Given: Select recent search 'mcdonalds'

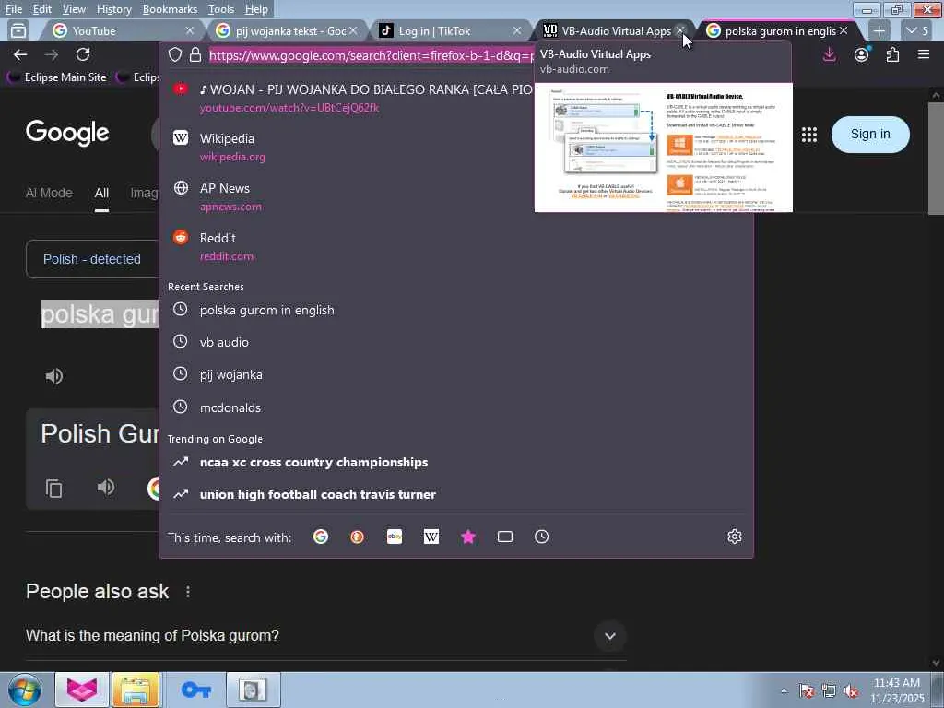Looking at the screenshot, I should (x=456, y=407).
